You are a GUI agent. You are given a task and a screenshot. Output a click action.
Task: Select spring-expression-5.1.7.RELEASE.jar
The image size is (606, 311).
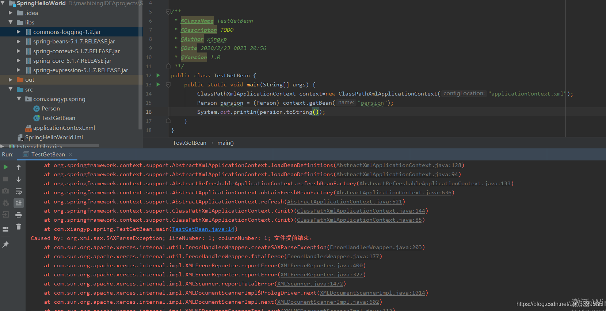[x=81, y=70]
